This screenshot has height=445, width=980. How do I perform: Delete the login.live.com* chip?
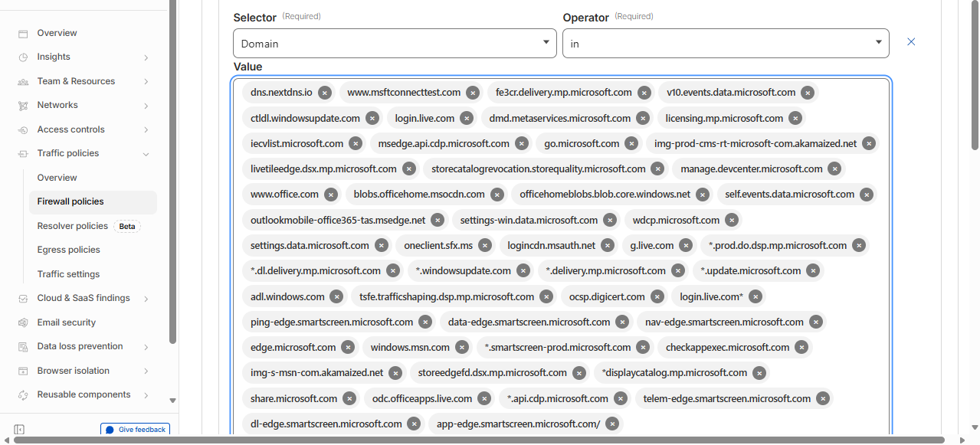(755, 296)
